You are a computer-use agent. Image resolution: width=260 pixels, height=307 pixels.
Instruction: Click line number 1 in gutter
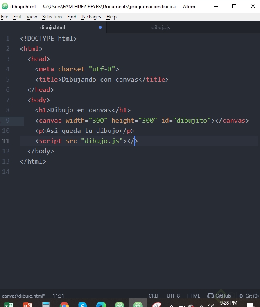pos(8,39)
